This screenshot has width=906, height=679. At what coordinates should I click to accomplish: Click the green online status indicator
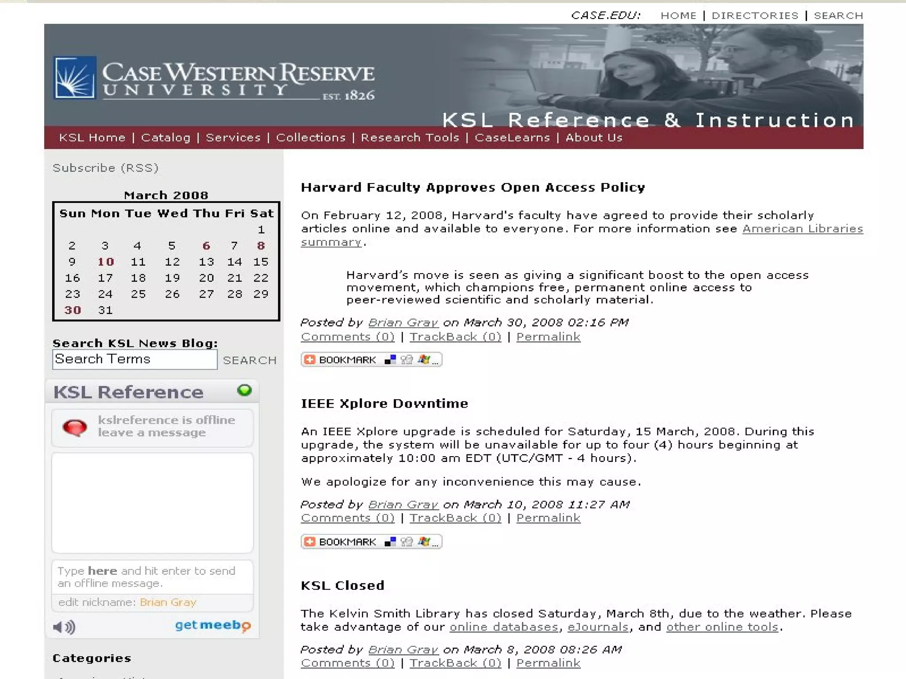pyautogui.click(x=244, y=390)
